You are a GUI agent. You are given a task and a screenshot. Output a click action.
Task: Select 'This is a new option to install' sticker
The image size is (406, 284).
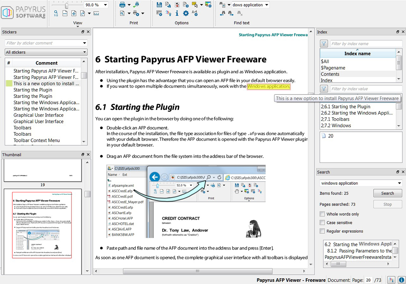pos(46,83)
